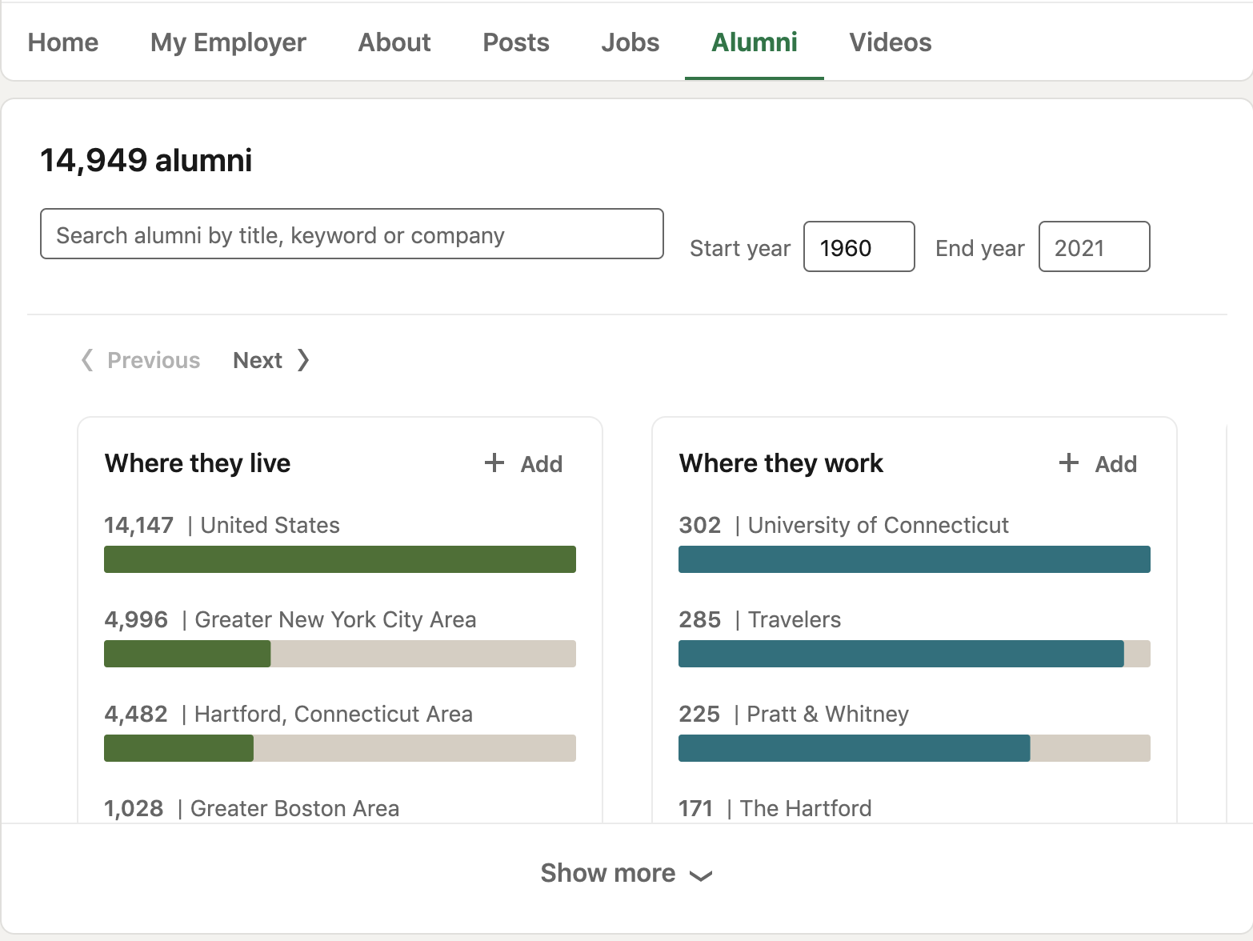Click The Hartford label

(806, 808)
